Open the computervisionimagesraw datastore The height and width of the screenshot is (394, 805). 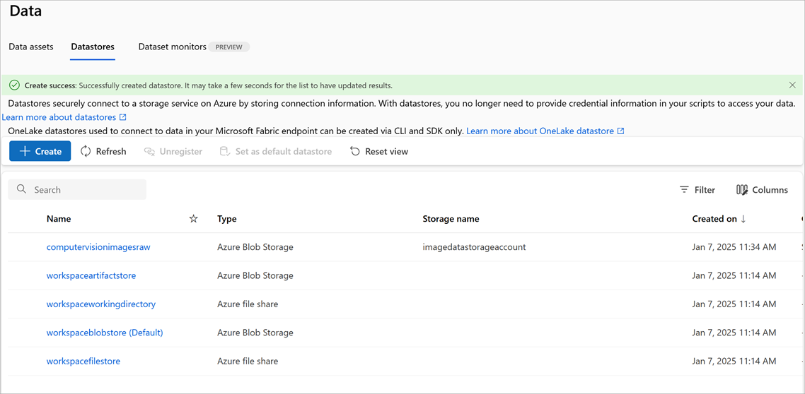98,247
